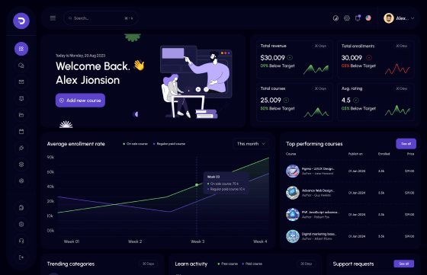
Task: Open the hamburger menu icon
Action: tap(53, 18)
